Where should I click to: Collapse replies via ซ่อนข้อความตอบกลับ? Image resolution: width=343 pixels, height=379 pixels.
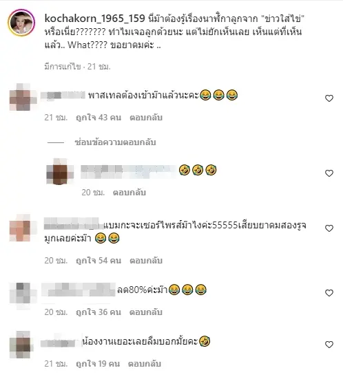tap(115, 142)
